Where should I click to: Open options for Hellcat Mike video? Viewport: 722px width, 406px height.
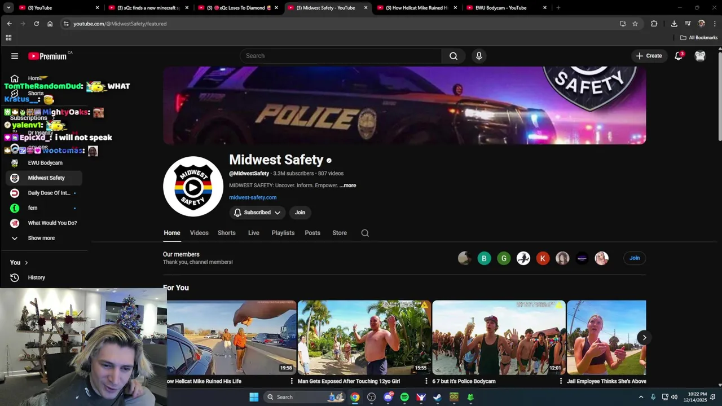coord(292,381)
